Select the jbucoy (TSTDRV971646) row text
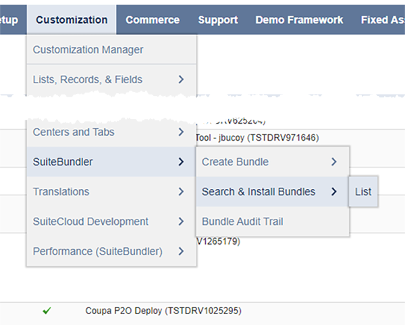 click(258, 138)
